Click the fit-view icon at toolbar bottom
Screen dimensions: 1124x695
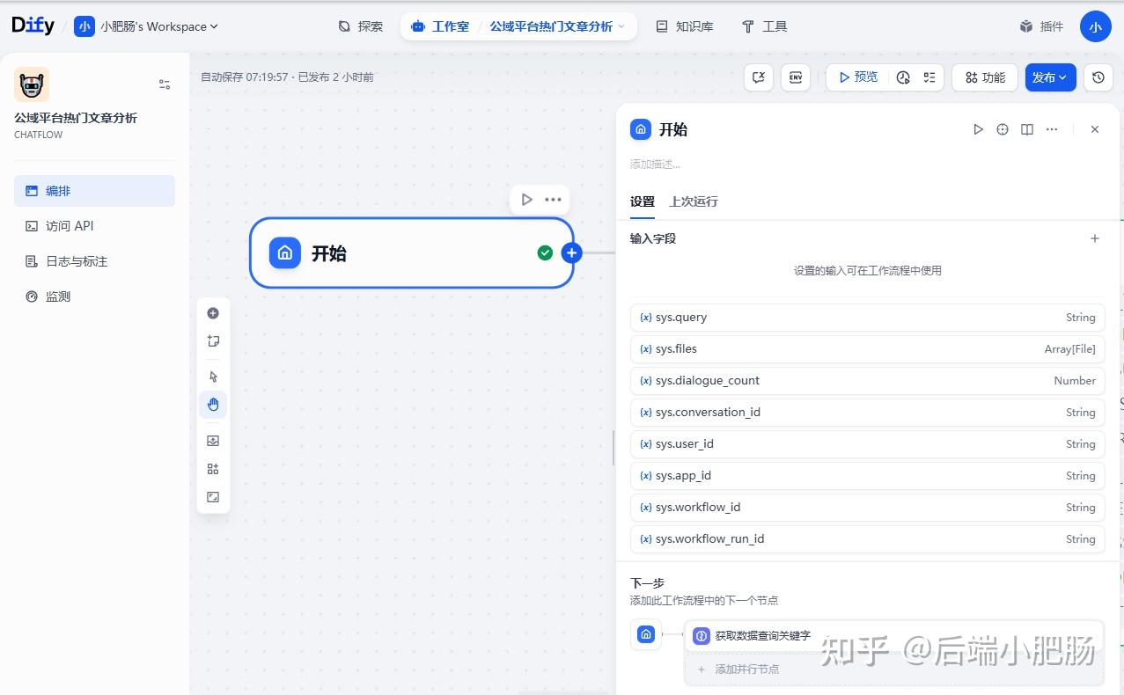pos(212,496)
